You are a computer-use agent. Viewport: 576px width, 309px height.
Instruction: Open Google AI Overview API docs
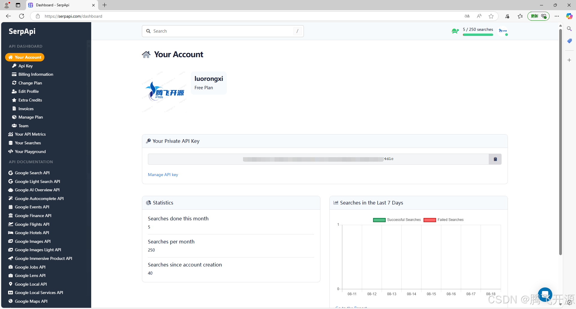34,190
